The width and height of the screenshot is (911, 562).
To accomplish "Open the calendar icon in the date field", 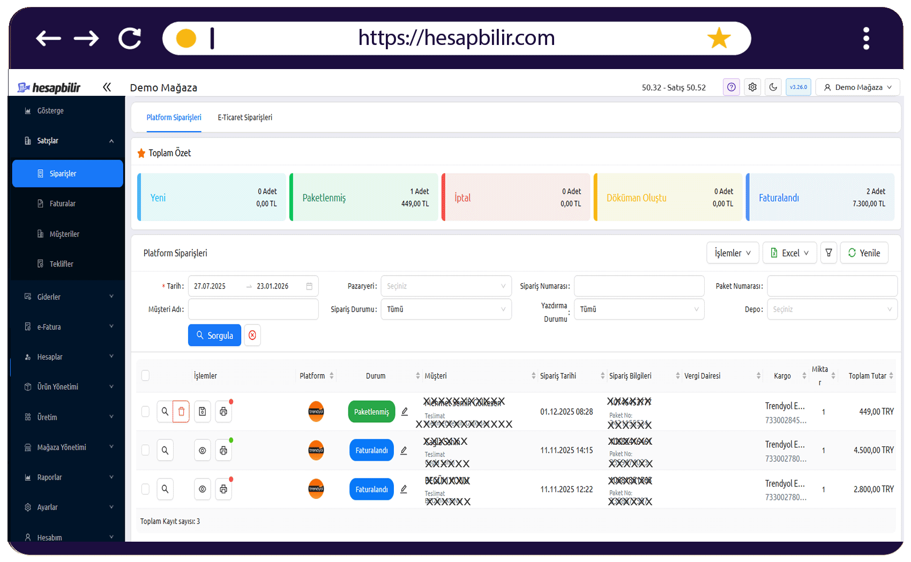I will tap(309, 286).
